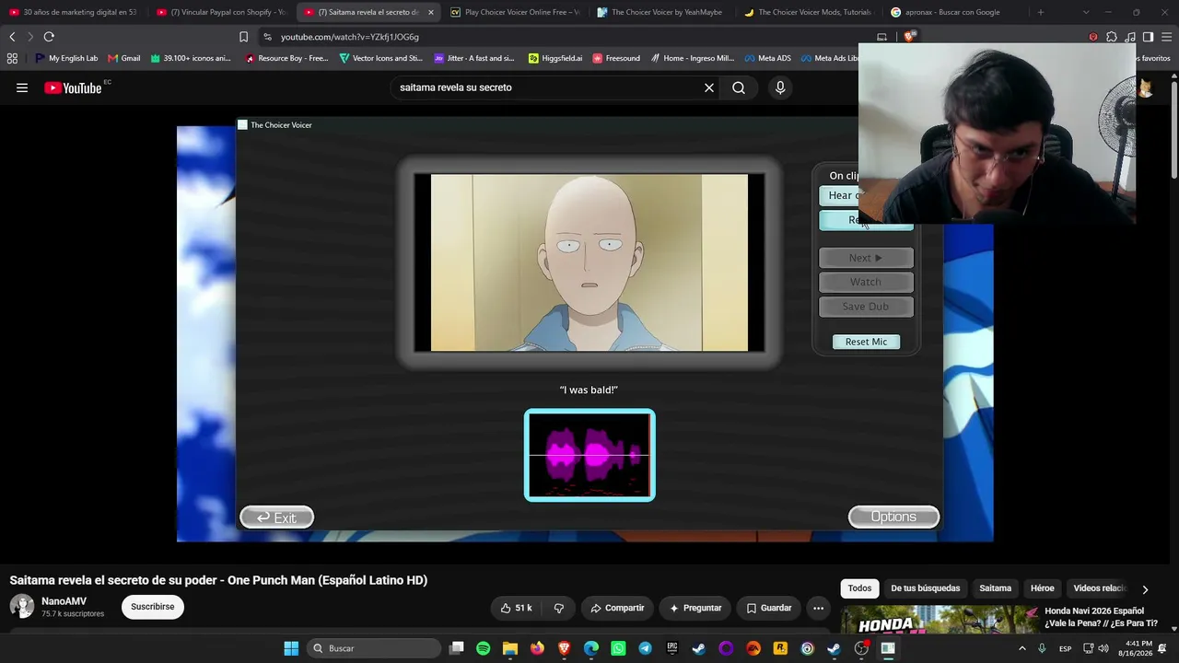Open the EA app from the taskbar

tap(753, 648)
